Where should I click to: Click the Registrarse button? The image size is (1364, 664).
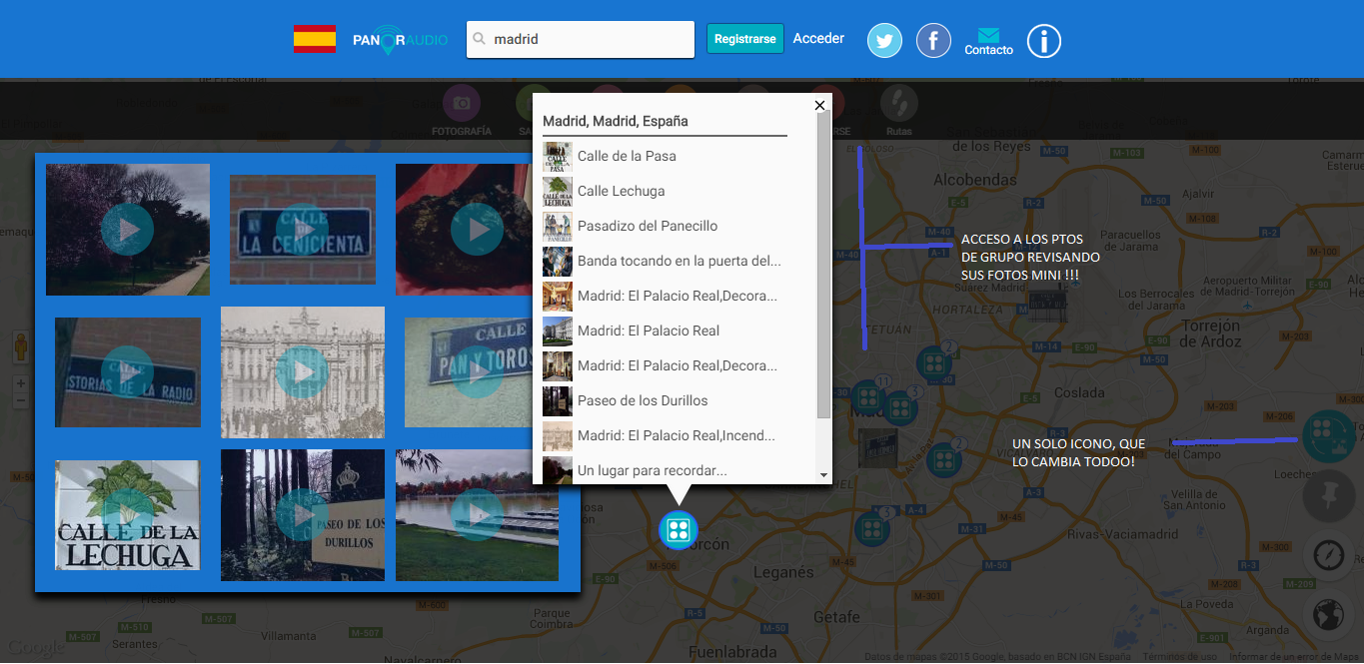point(744,39)
